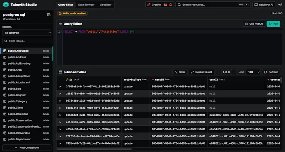This screenshot has height=152, width=285.
Task: Click Expand result button
Action: pos(201,72)
